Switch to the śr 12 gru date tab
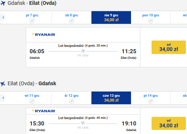This screenshot has width=187, height=134. [72, 98]
